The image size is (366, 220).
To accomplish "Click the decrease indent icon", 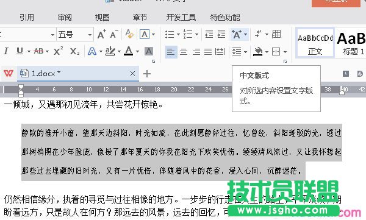I will point(209,34).
